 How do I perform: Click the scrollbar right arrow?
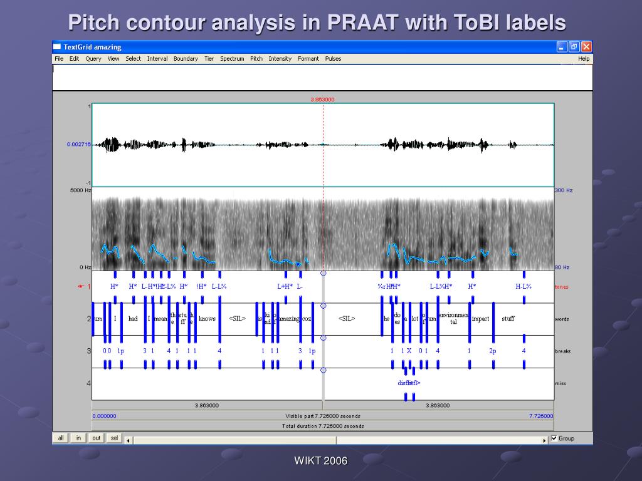[x=544, y=440]
